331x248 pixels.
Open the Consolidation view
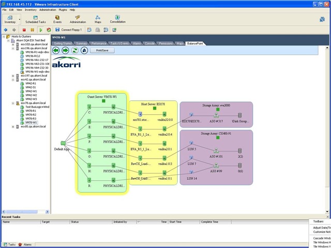(x=117, y=19)
